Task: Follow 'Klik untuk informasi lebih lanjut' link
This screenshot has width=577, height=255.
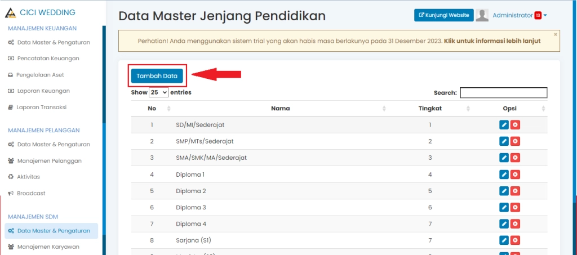Action: point(492,41)
